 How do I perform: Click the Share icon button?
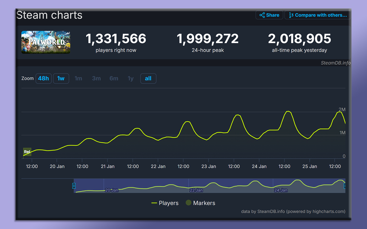pyautogui.click(x=262, y=15)
